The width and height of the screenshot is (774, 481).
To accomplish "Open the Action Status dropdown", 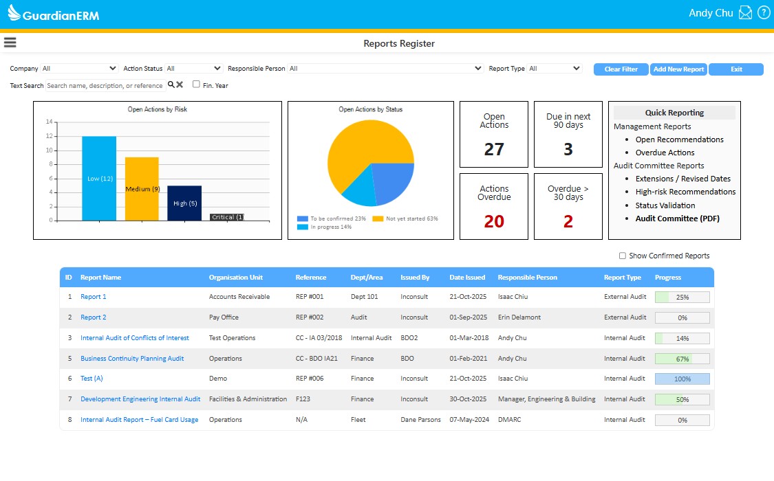I will coord(194,69).
